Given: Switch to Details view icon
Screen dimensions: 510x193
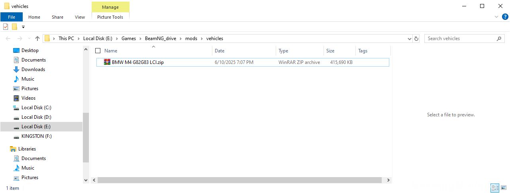Looking at the screenshot, I should coord(495,188).
